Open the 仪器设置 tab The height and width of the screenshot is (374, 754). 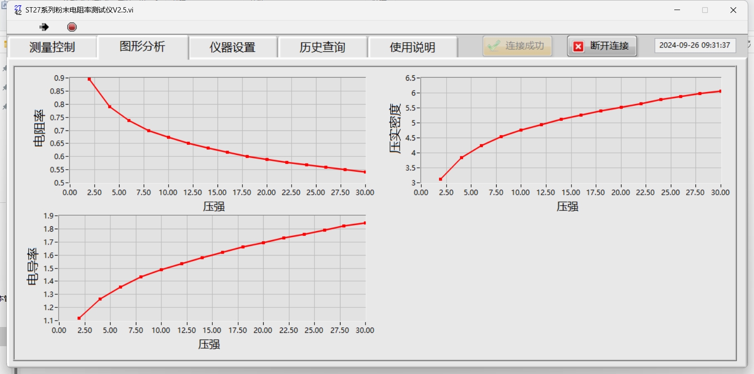coord(232,47)
